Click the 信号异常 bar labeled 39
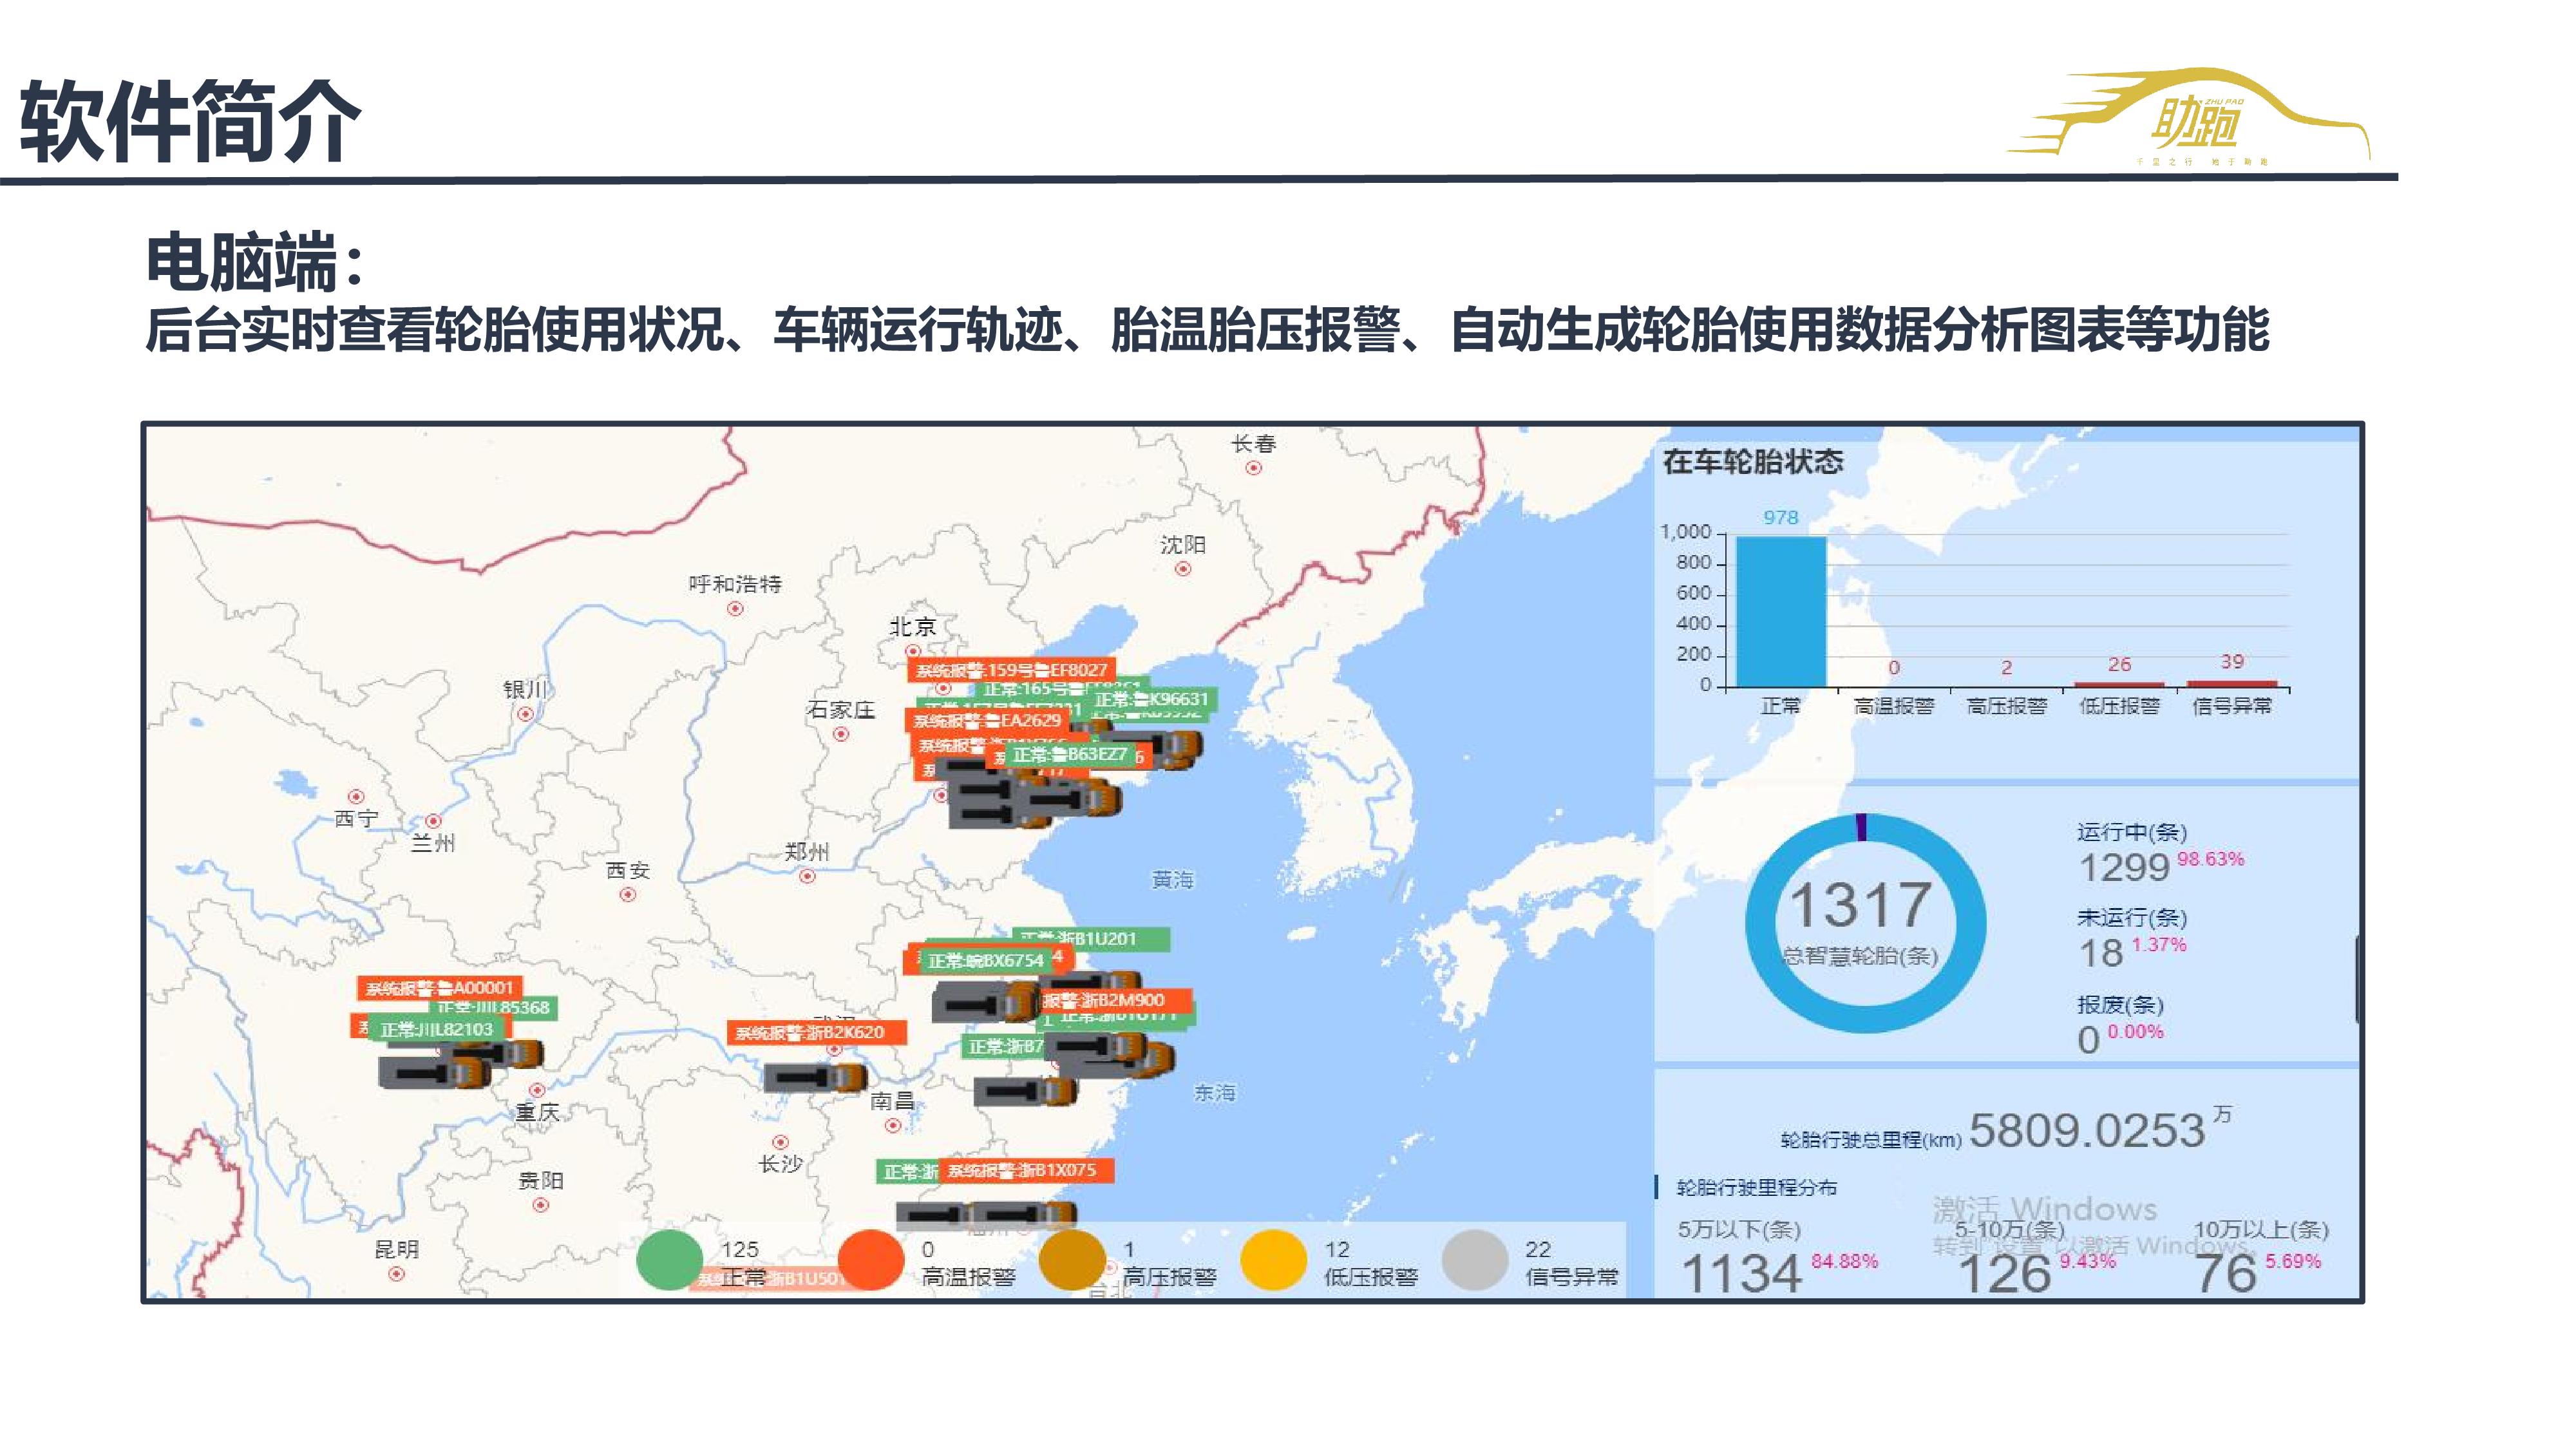This screenshot has width=2576, height=1449. (2232, 684)
